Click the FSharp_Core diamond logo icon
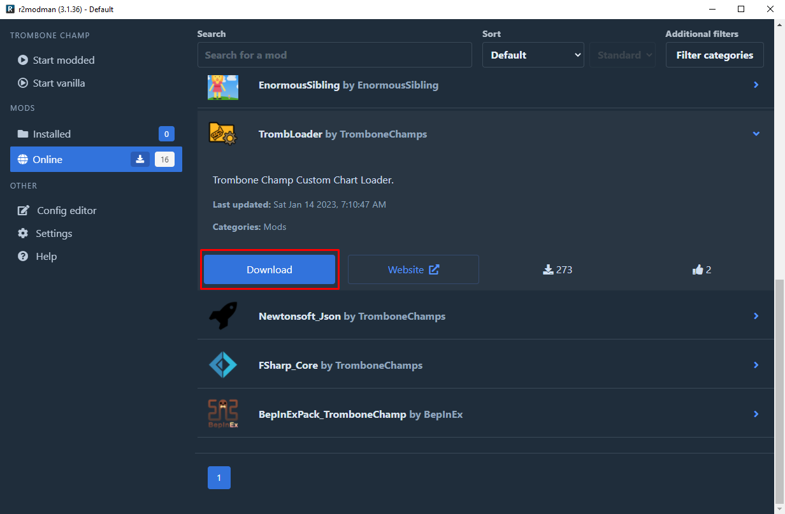 coord(223,365)
